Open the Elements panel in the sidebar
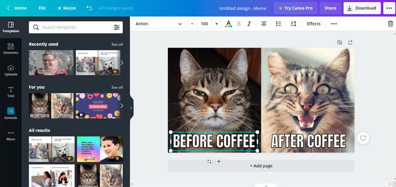 (x=11, y=49)
